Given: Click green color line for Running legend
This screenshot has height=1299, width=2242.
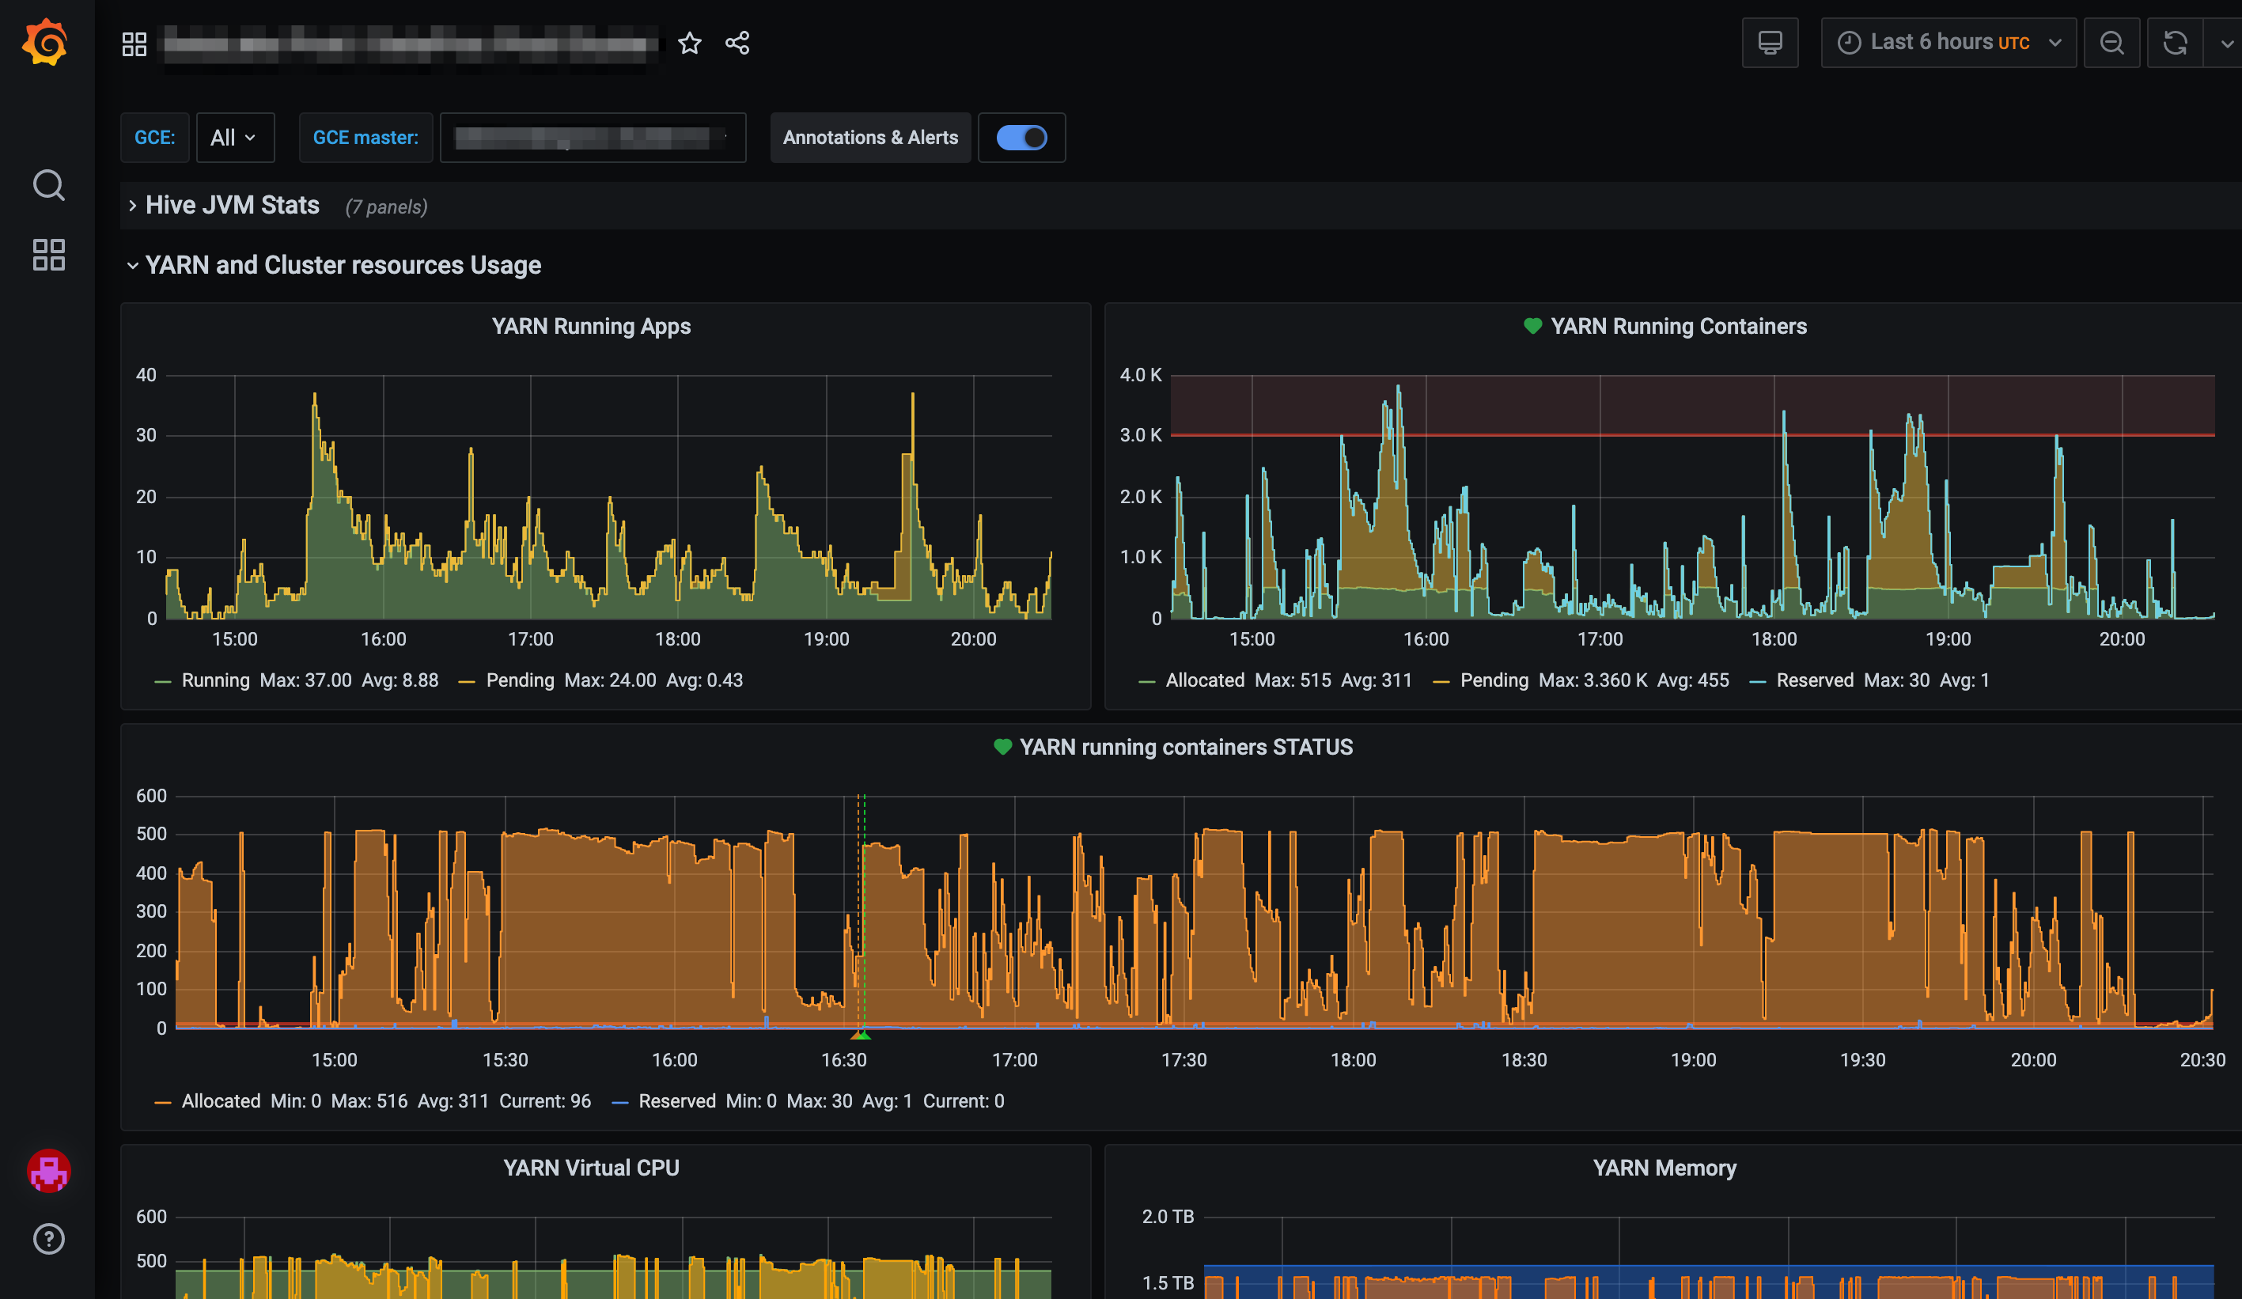Looking at the screenshot, I should pyautogui.click(x=163, y=681).
